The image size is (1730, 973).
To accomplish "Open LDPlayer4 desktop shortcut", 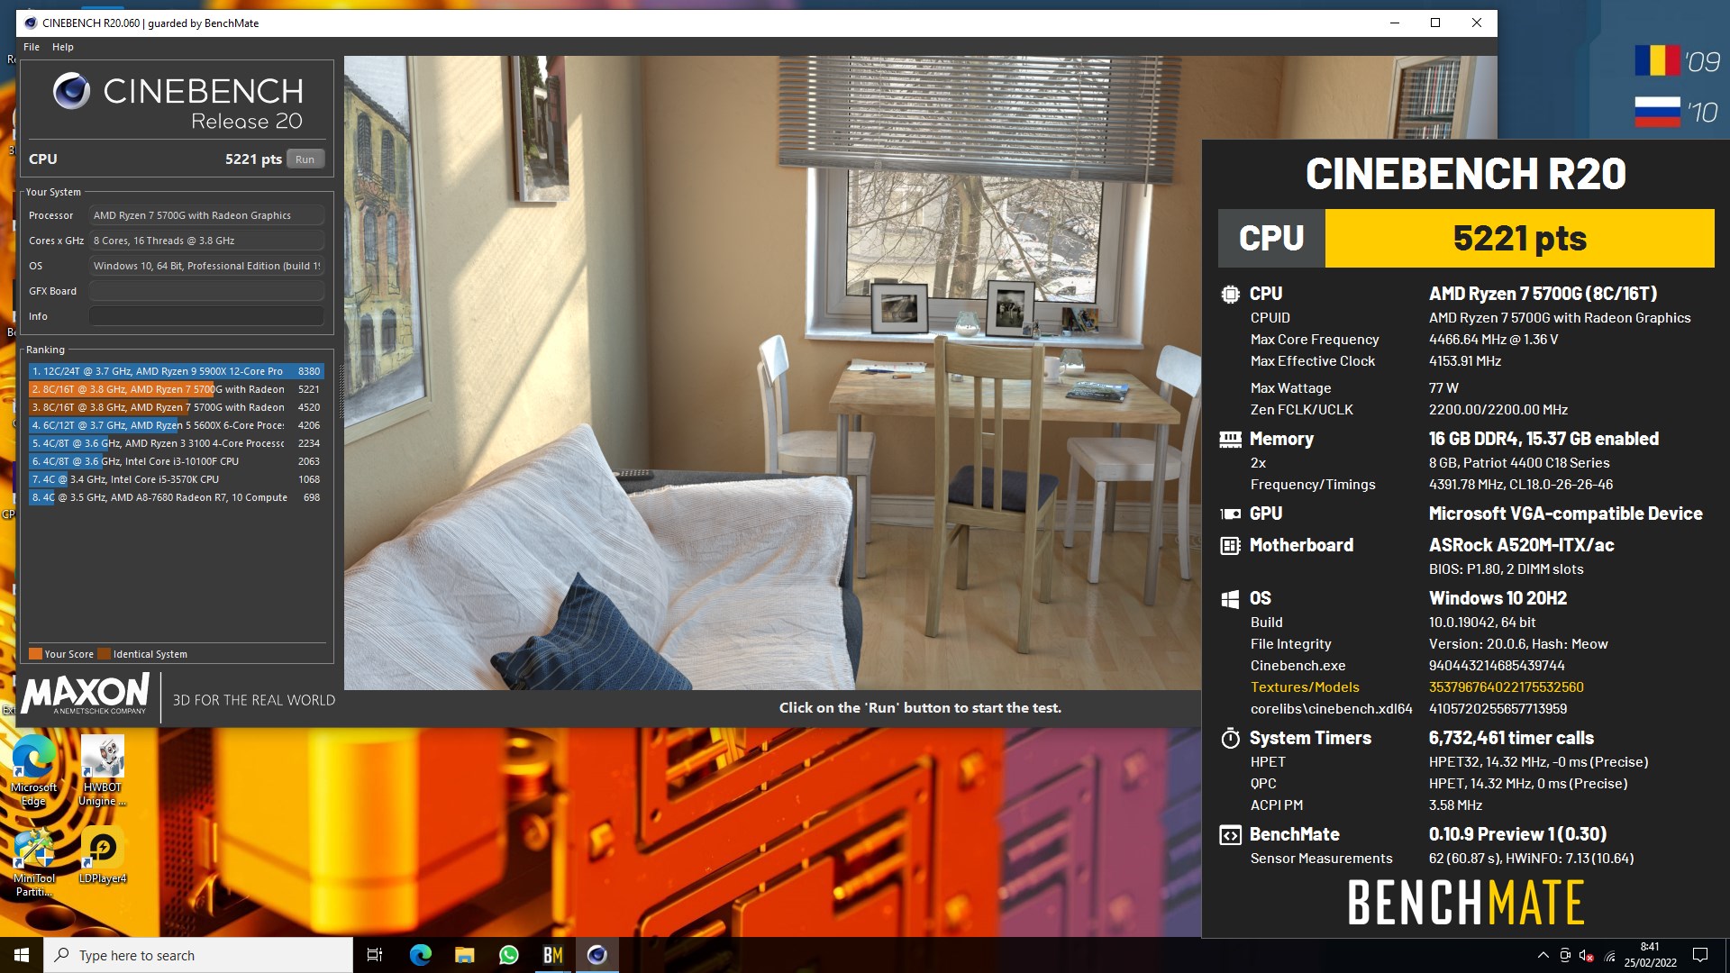I will point(103,856).
